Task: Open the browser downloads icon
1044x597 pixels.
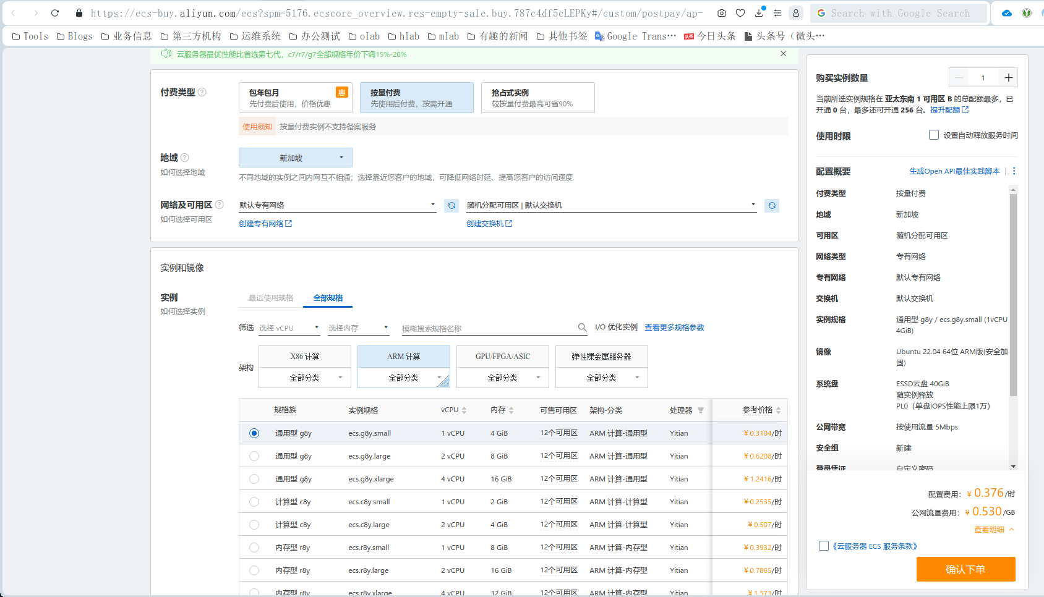Action: coord(759,13)
